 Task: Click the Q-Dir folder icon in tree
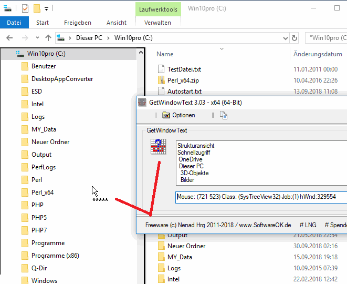pos(25,268)
